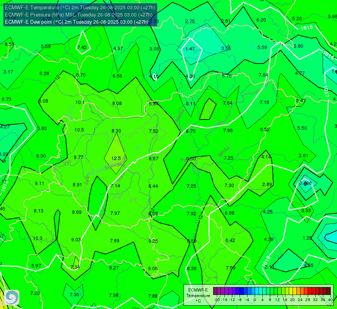The image size is (337, 309).
Task: Click the 8.97 map value
Action: [36, 266]
